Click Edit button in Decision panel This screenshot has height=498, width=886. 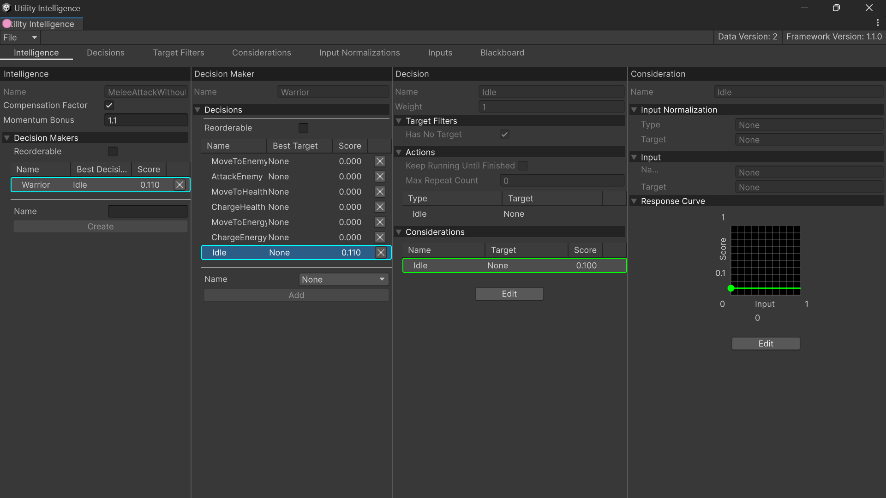click(509, 294)
